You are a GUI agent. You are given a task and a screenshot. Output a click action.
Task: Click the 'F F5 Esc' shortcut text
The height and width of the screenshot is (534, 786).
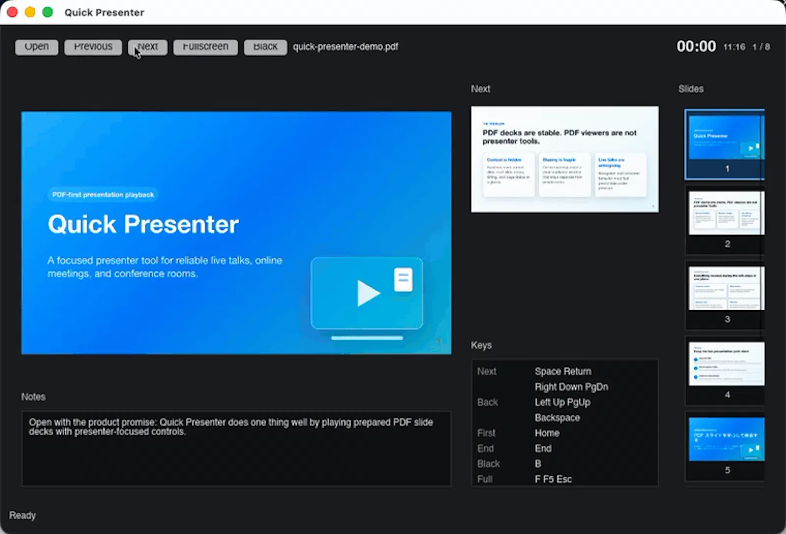(x=553, y=479)
